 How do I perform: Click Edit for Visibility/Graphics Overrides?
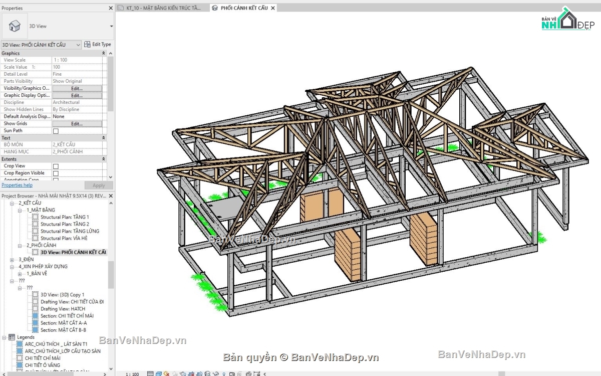[77, 88]
